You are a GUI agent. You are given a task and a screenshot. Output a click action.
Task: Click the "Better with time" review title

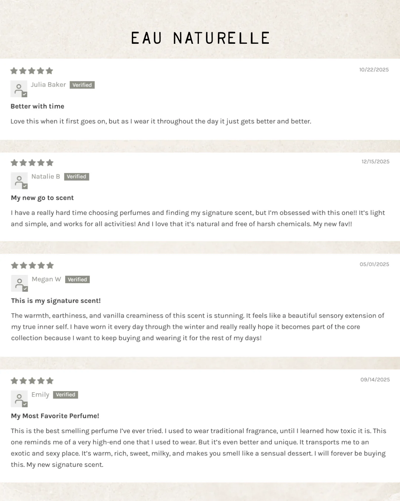pos(37,106)
